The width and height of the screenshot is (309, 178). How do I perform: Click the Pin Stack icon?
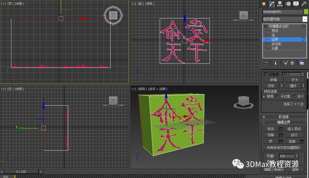click(x=266, y=63)
